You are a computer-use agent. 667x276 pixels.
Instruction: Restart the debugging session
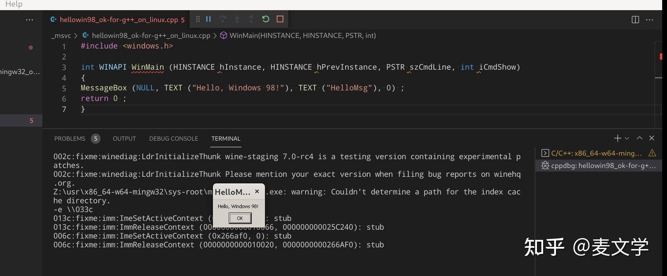pos(265,19)
